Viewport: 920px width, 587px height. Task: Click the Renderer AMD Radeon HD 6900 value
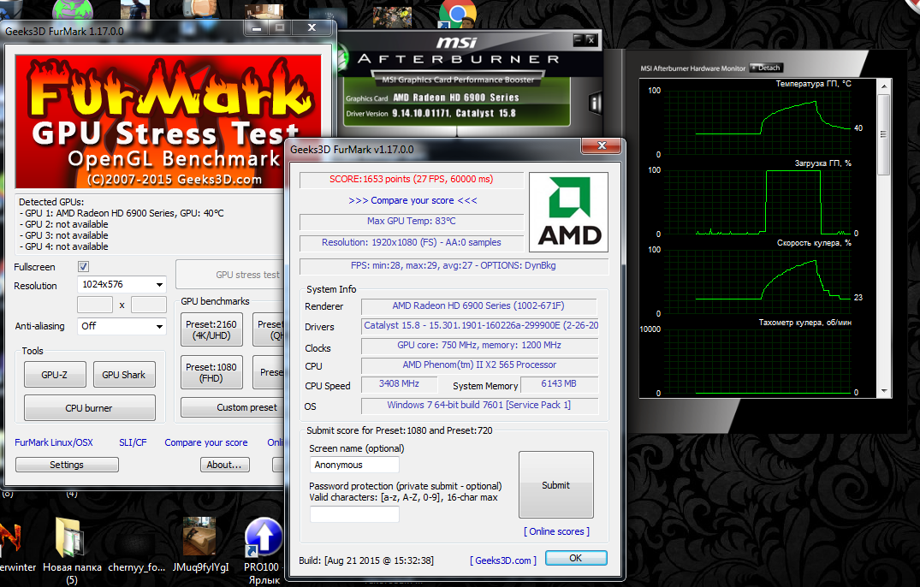pyautogui.click(x=478, y=305)
